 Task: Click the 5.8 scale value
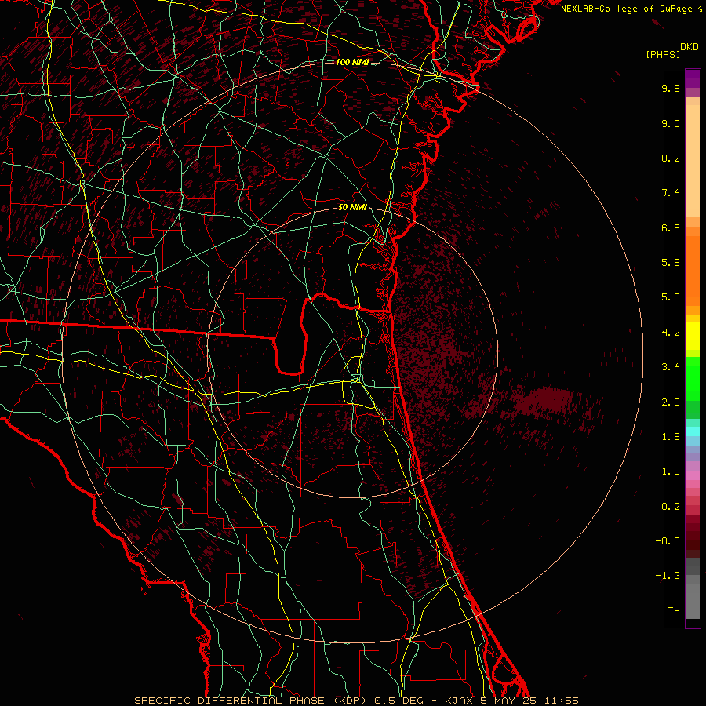671,263
